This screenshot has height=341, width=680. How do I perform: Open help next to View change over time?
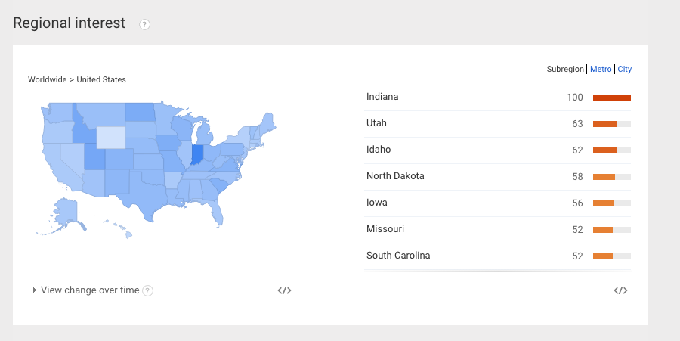coord(148,290)
